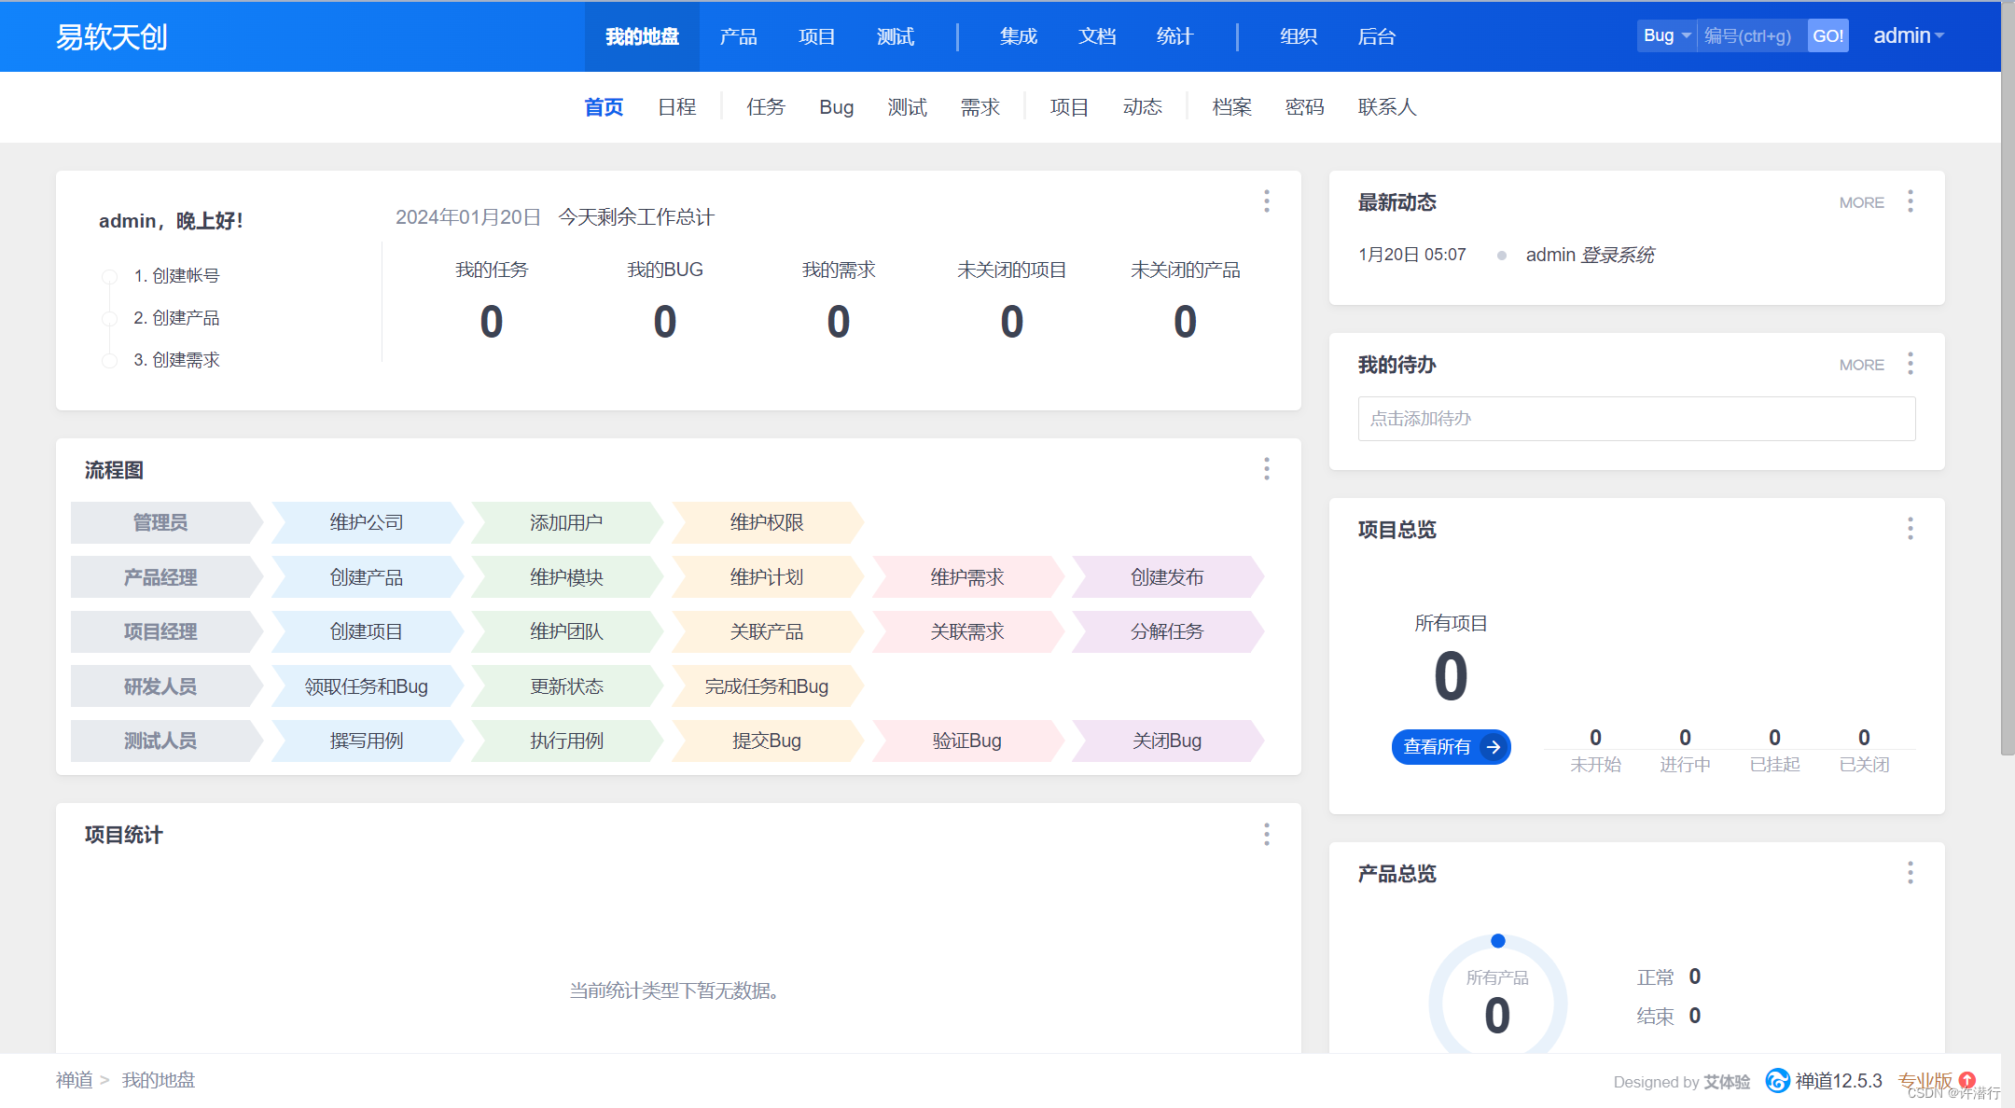Open the welcome panel's three-dot menu
Screen dimensions: 2015x1108
[1266, 201]
